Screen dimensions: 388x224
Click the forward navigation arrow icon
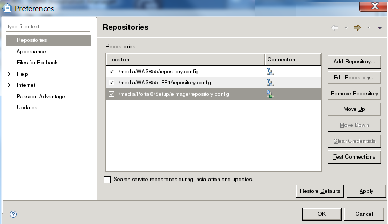(357, 28)
